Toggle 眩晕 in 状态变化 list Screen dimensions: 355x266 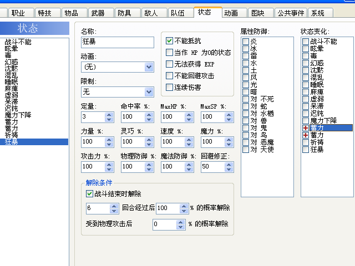(x=306, y=49)
